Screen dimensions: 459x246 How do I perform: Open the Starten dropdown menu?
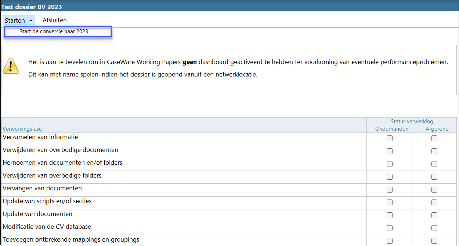pyautogui.click(x=15, y=20)
